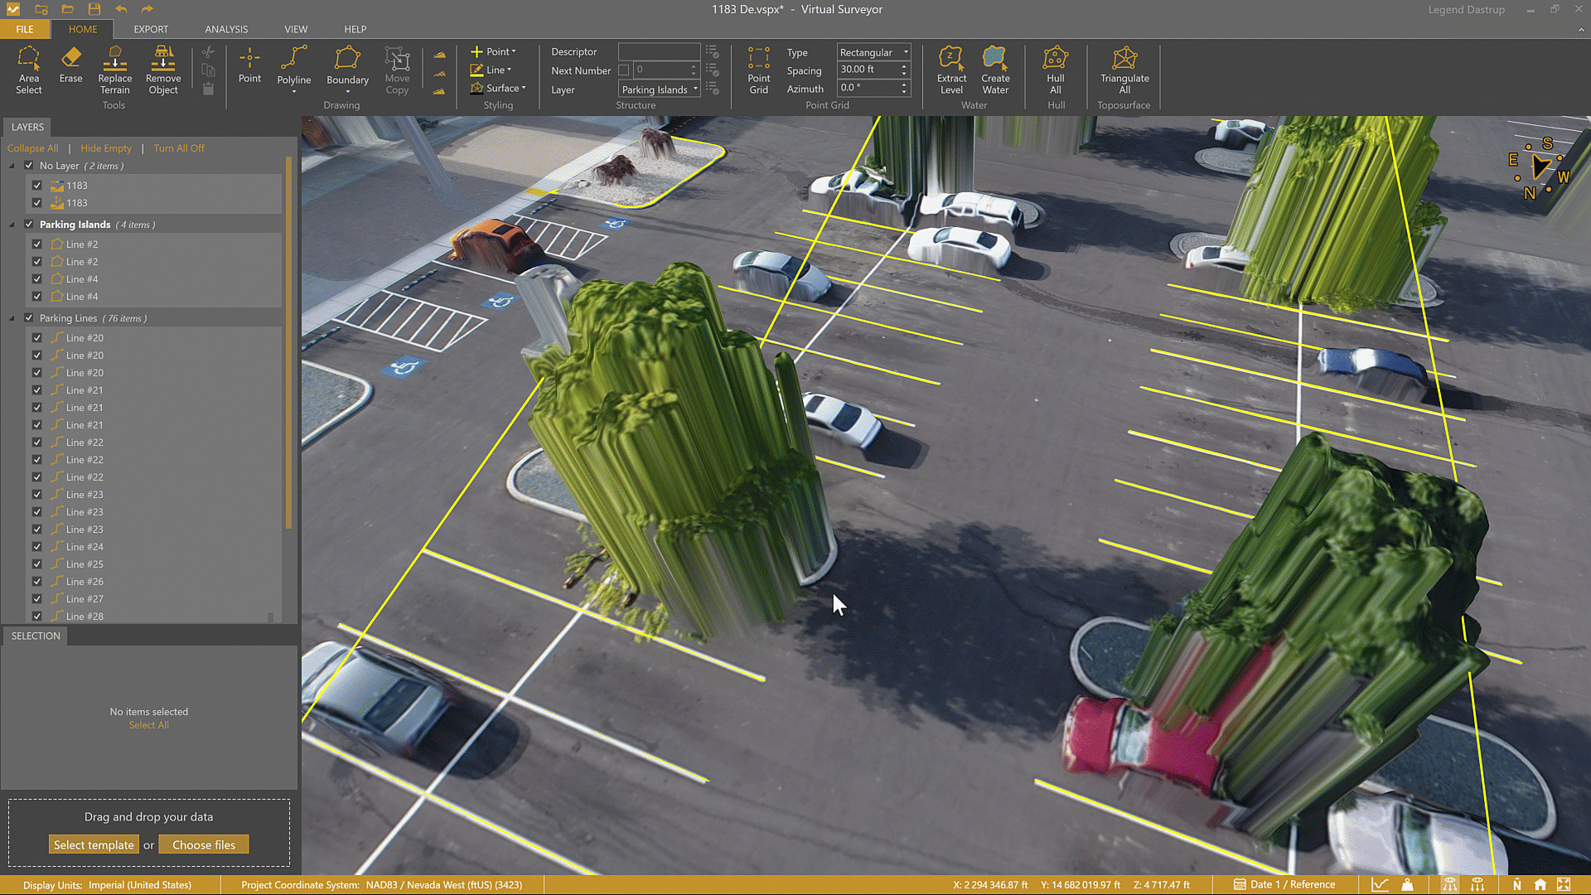1591x895 pixels.
Task: Click the Descriptor input field
Action: [659, 51]
